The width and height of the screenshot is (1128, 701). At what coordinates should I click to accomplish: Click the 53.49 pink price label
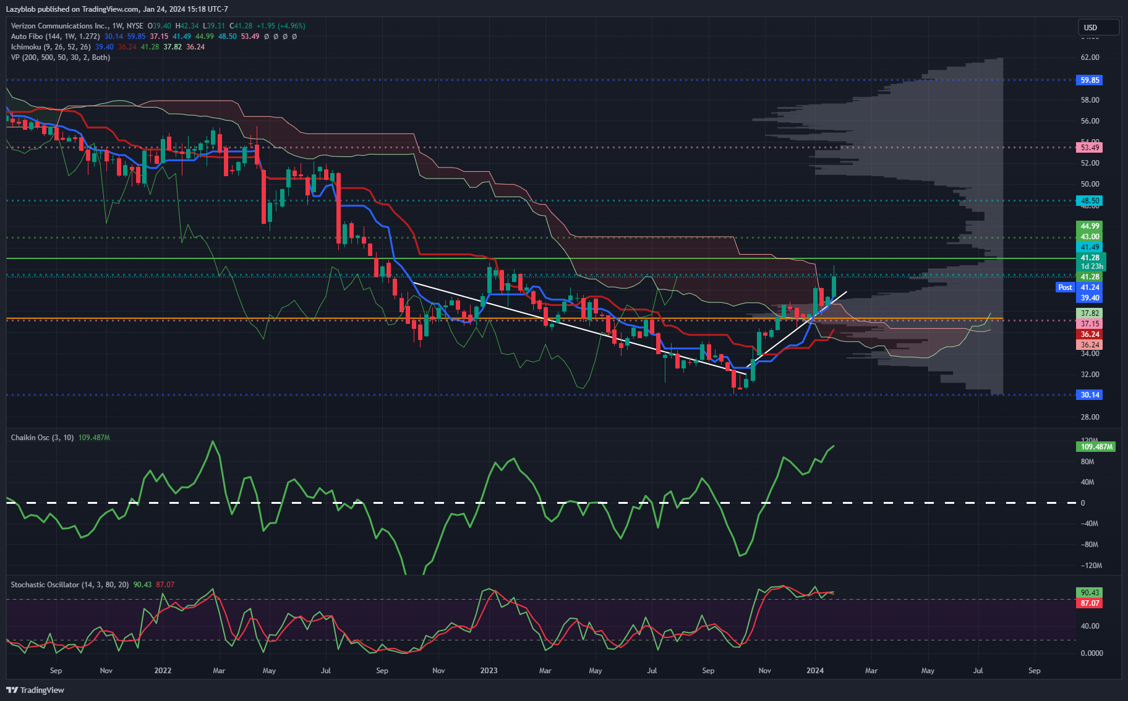click(x=1090, y=148)
